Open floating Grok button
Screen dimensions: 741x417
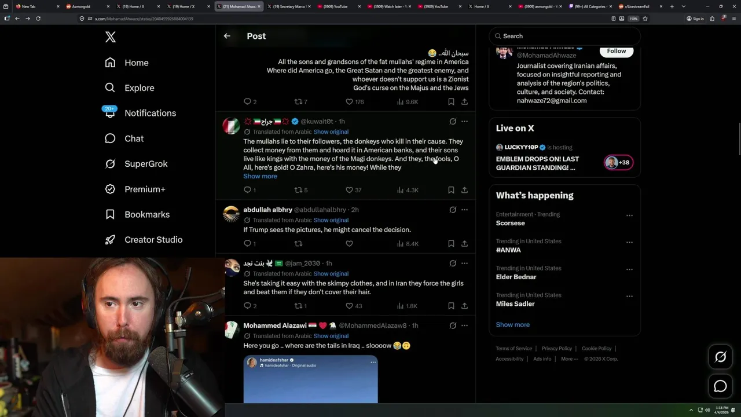(x=720, y=357)
